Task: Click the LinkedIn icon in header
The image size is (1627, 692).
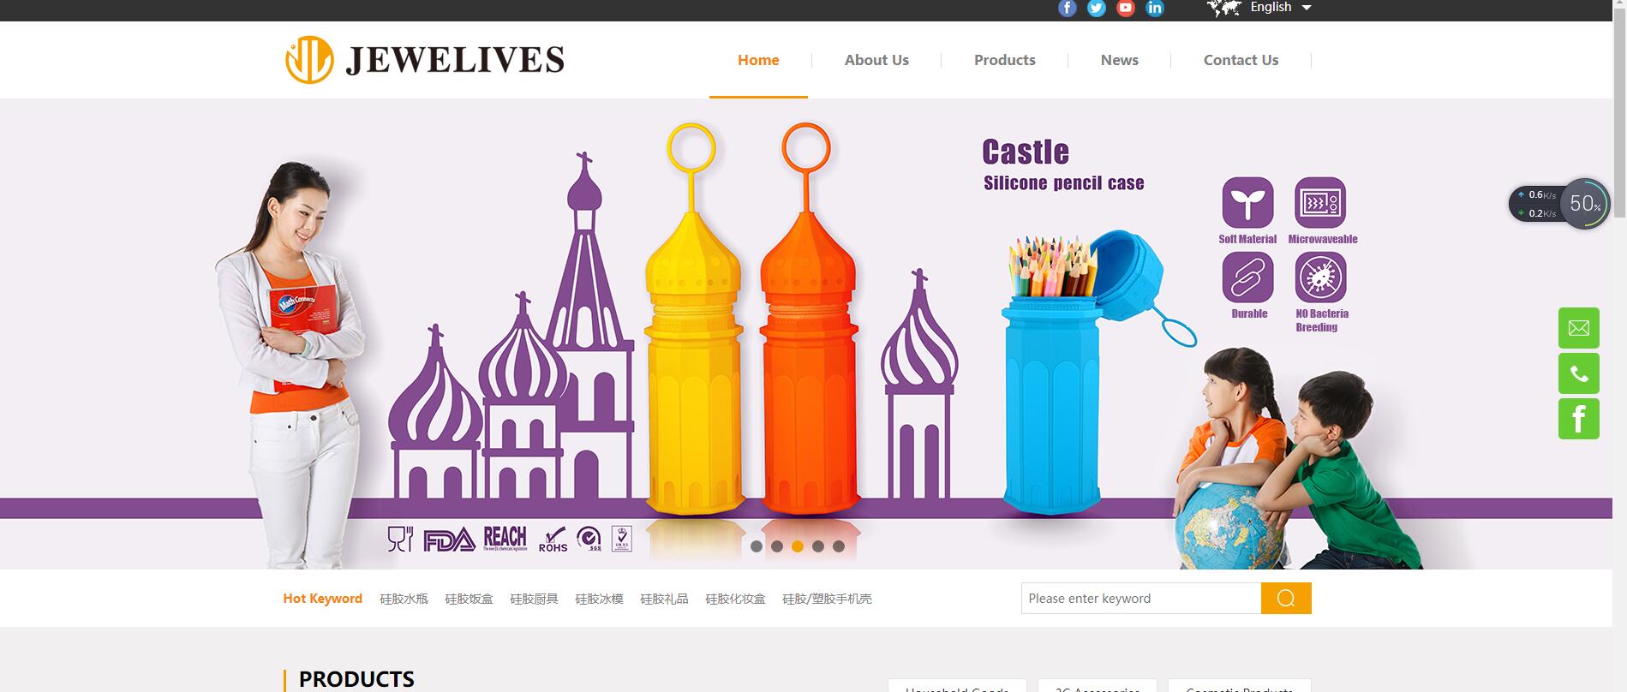Action: [x=1155, y=9]
